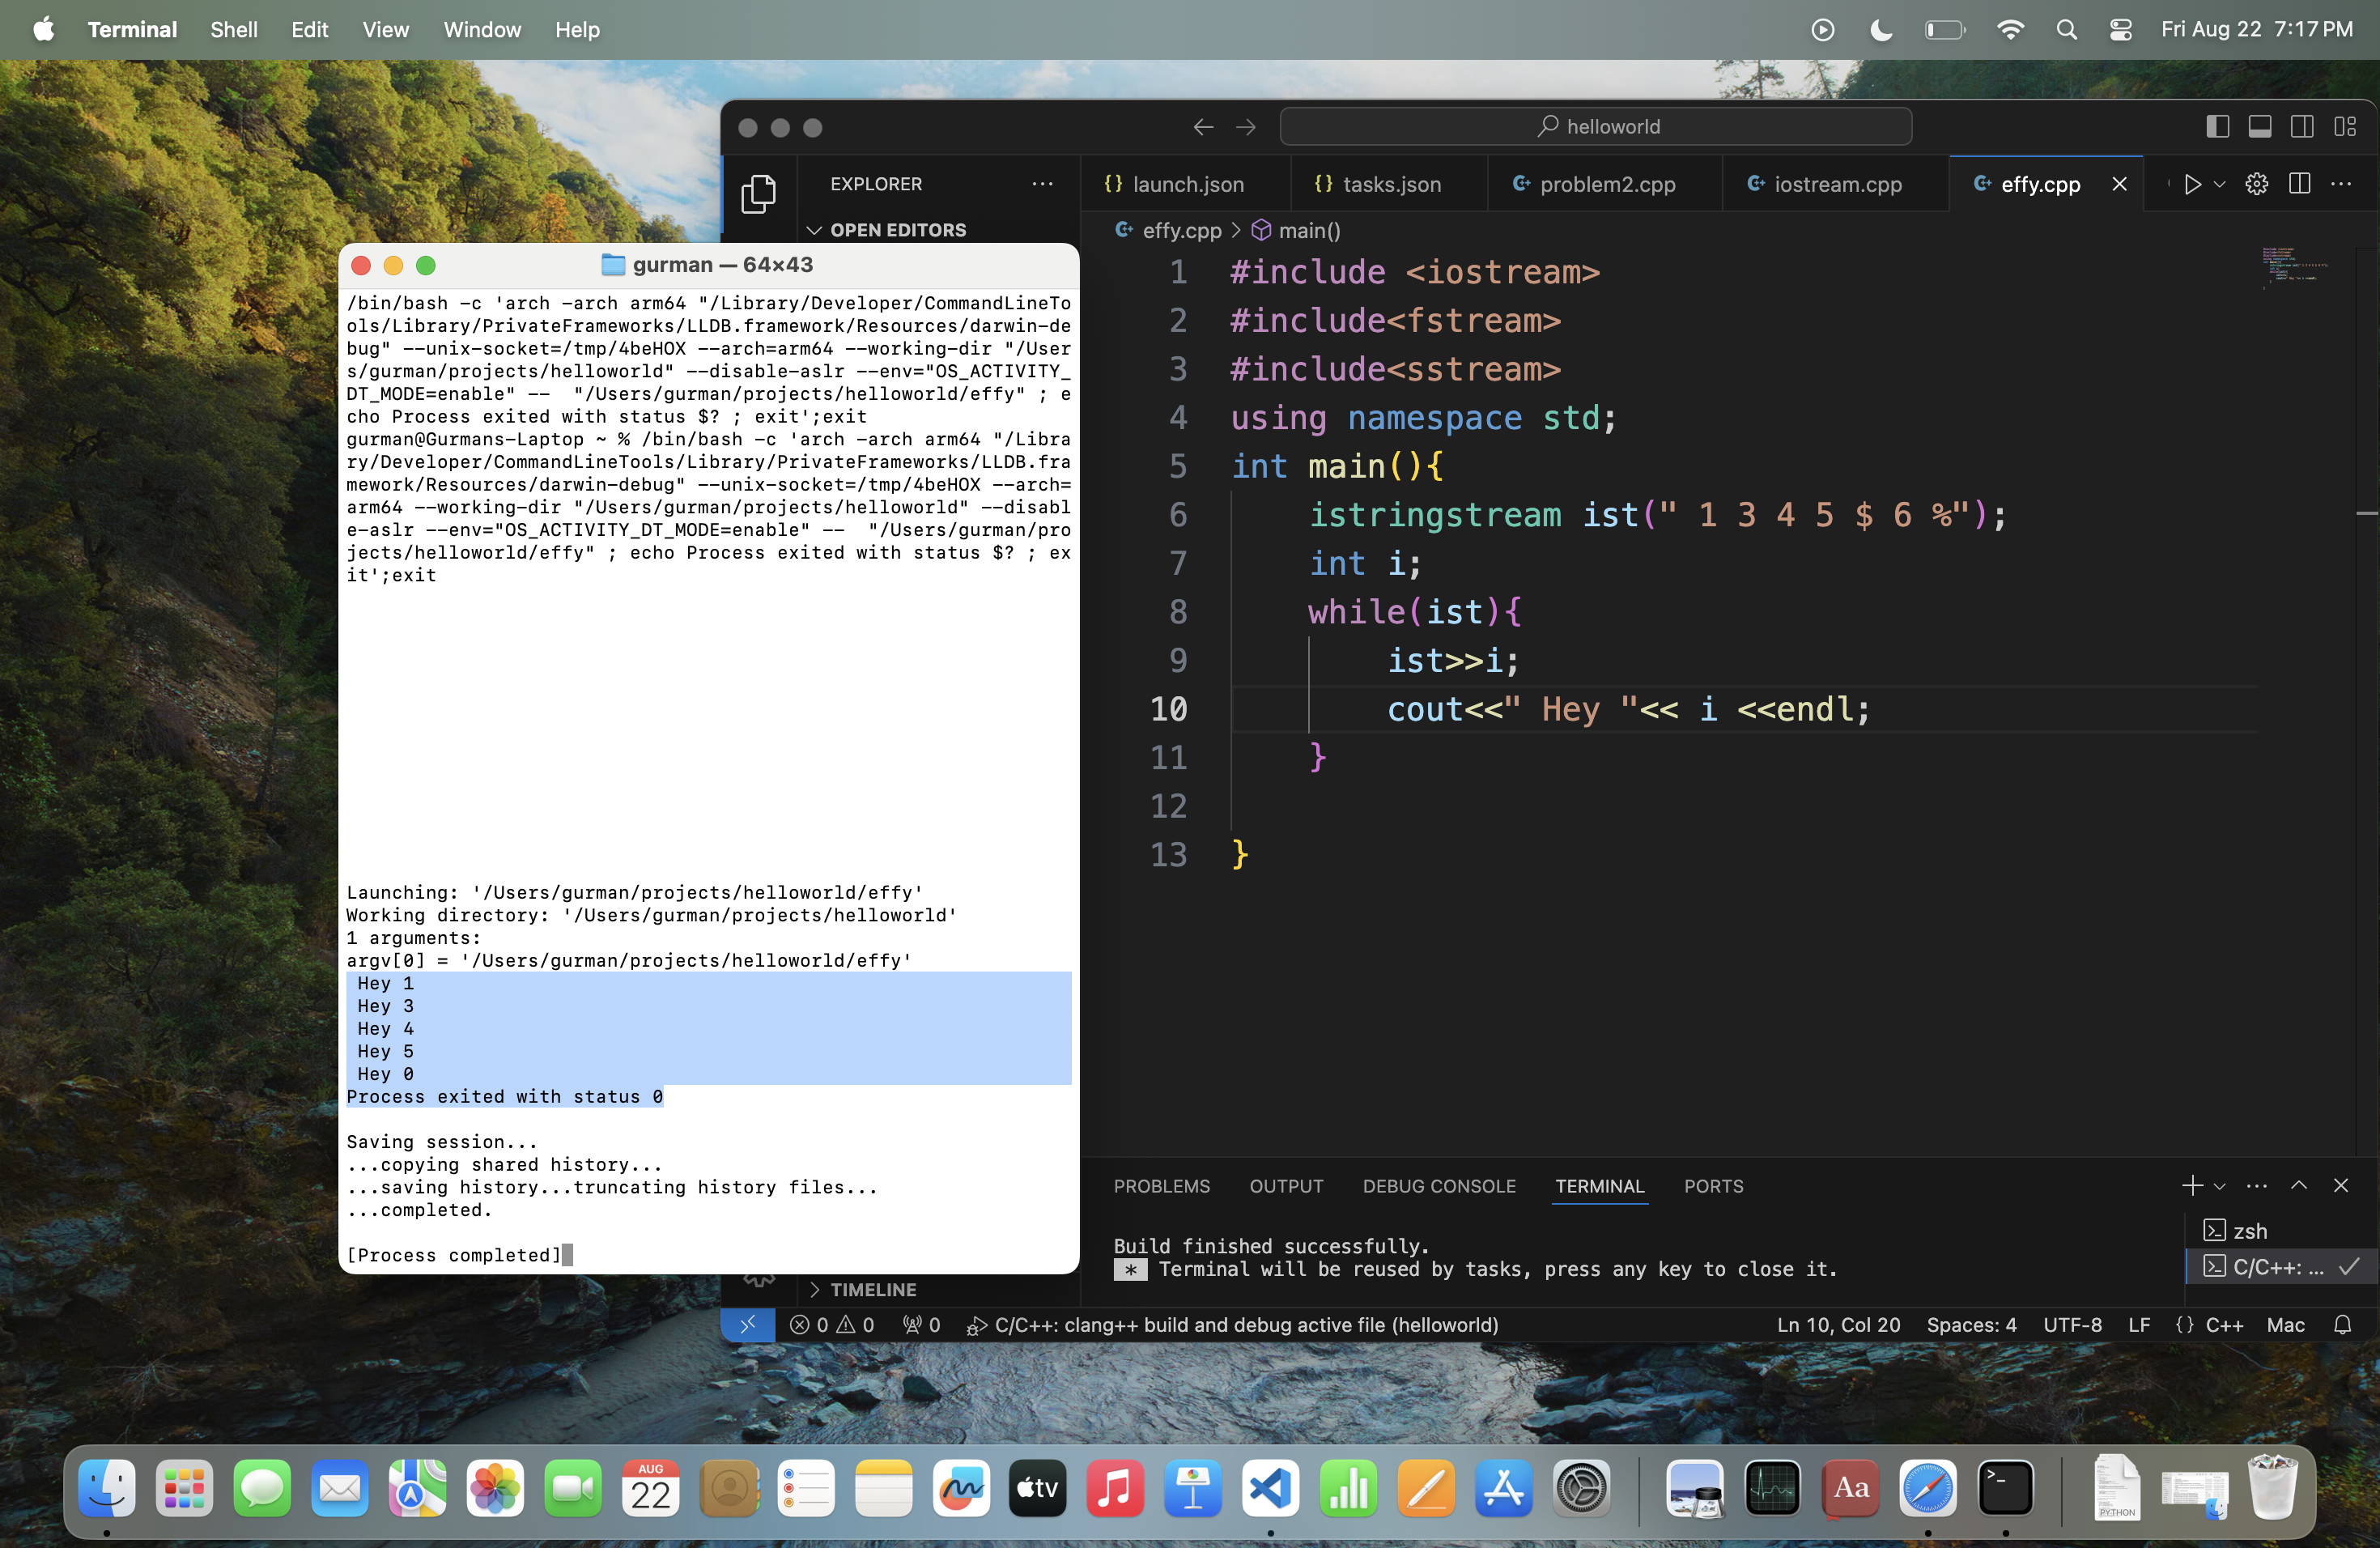Open the new terminal launch profile dropdown
2380x1548 pixels.
click(2220, 1186)
